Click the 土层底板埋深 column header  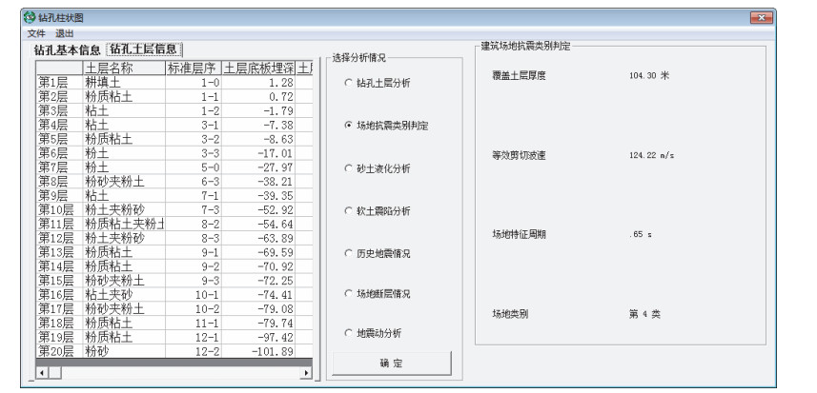pyautogui.click(x=258, y=69)
